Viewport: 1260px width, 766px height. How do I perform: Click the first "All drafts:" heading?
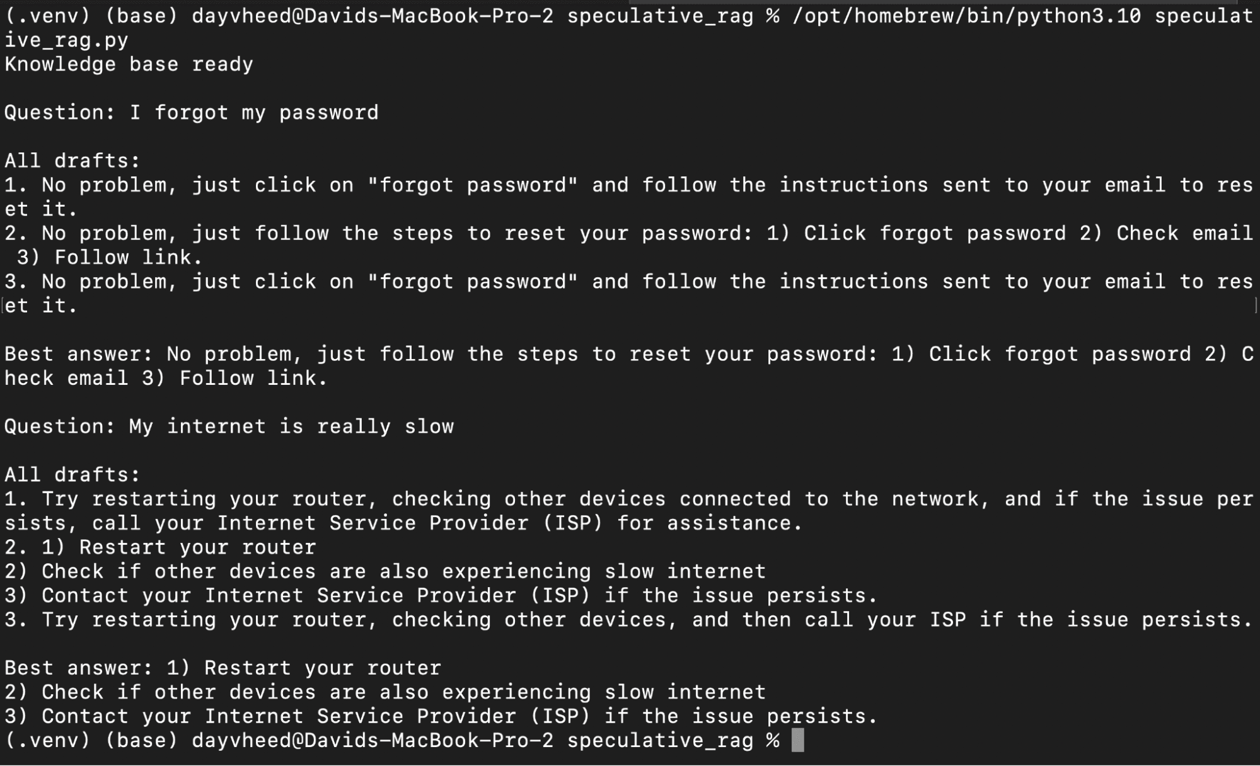[72, 161]
